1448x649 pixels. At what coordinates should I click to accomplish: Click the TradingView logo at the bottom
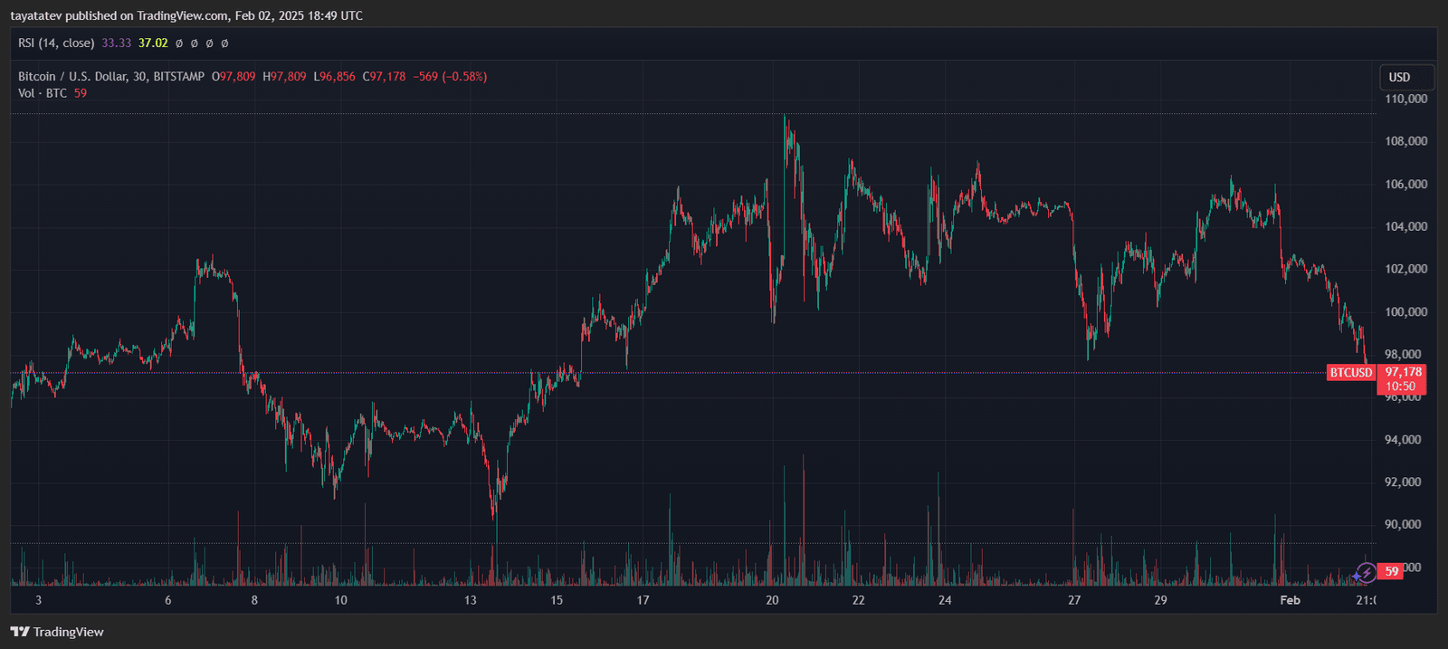(57, 632)
